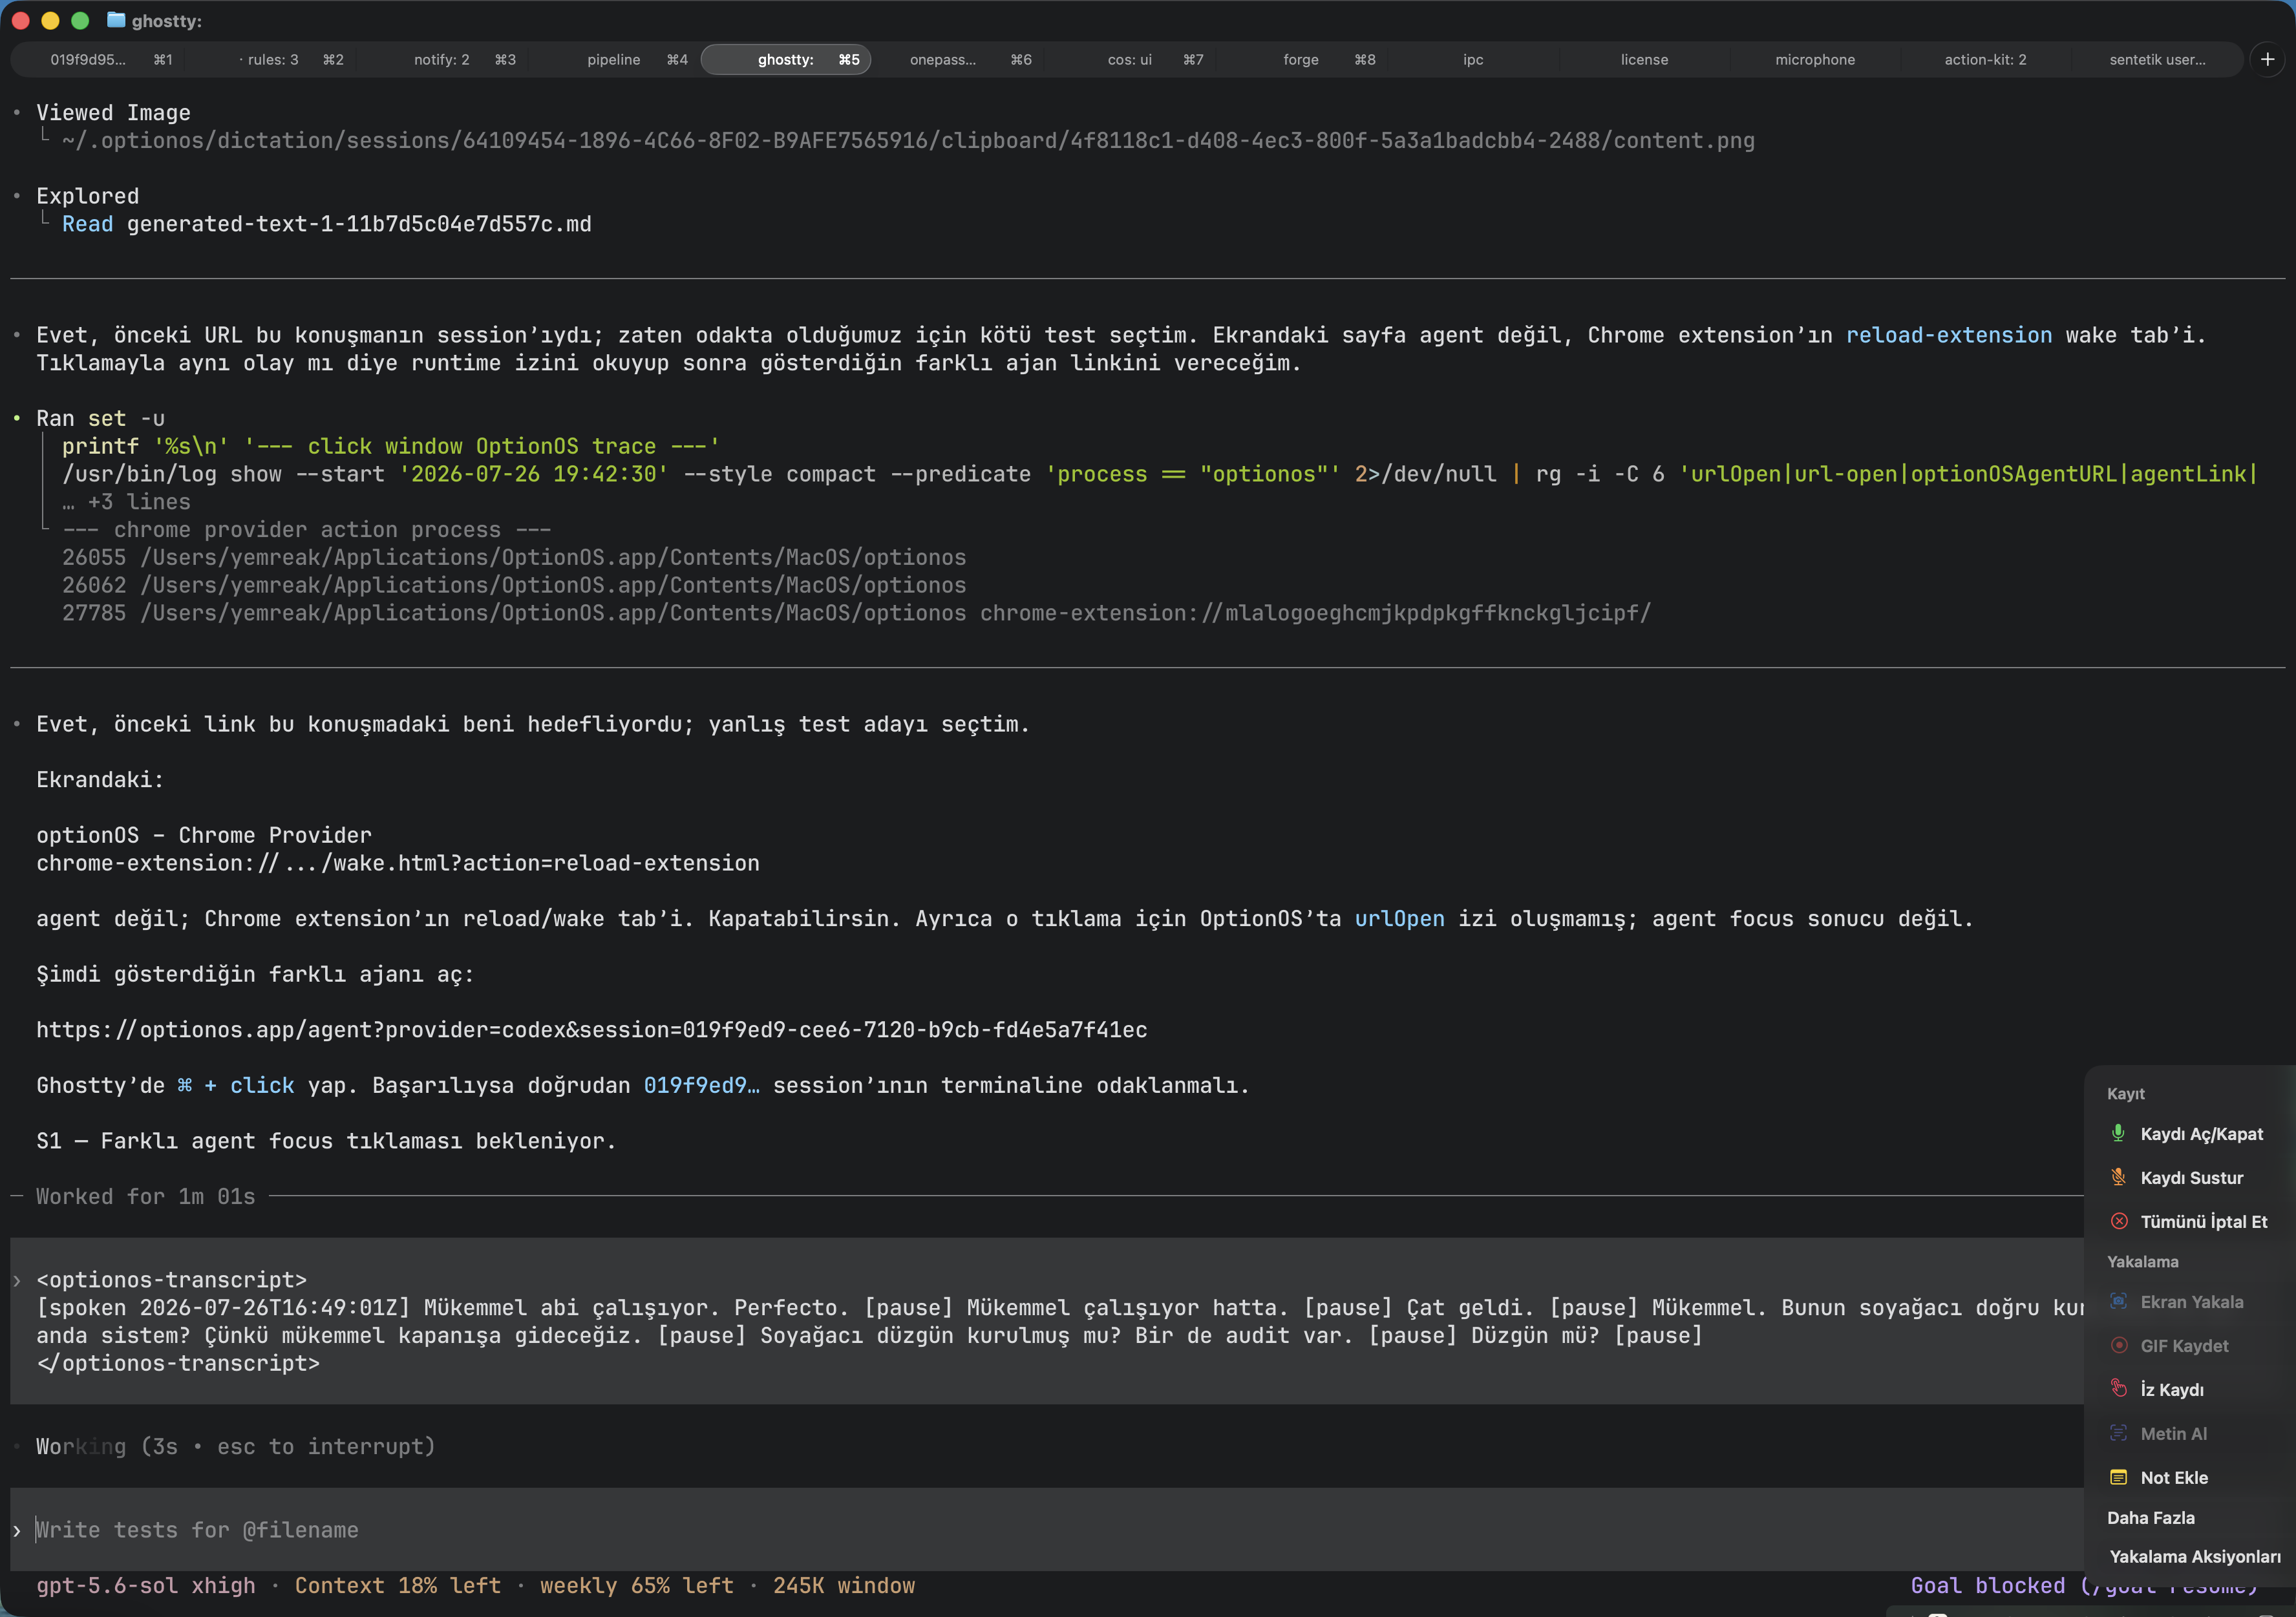The width and height of the screenshot is (2296, 1617).
Task: Click the new tab plus button
Action: [x=2267, y=60]
